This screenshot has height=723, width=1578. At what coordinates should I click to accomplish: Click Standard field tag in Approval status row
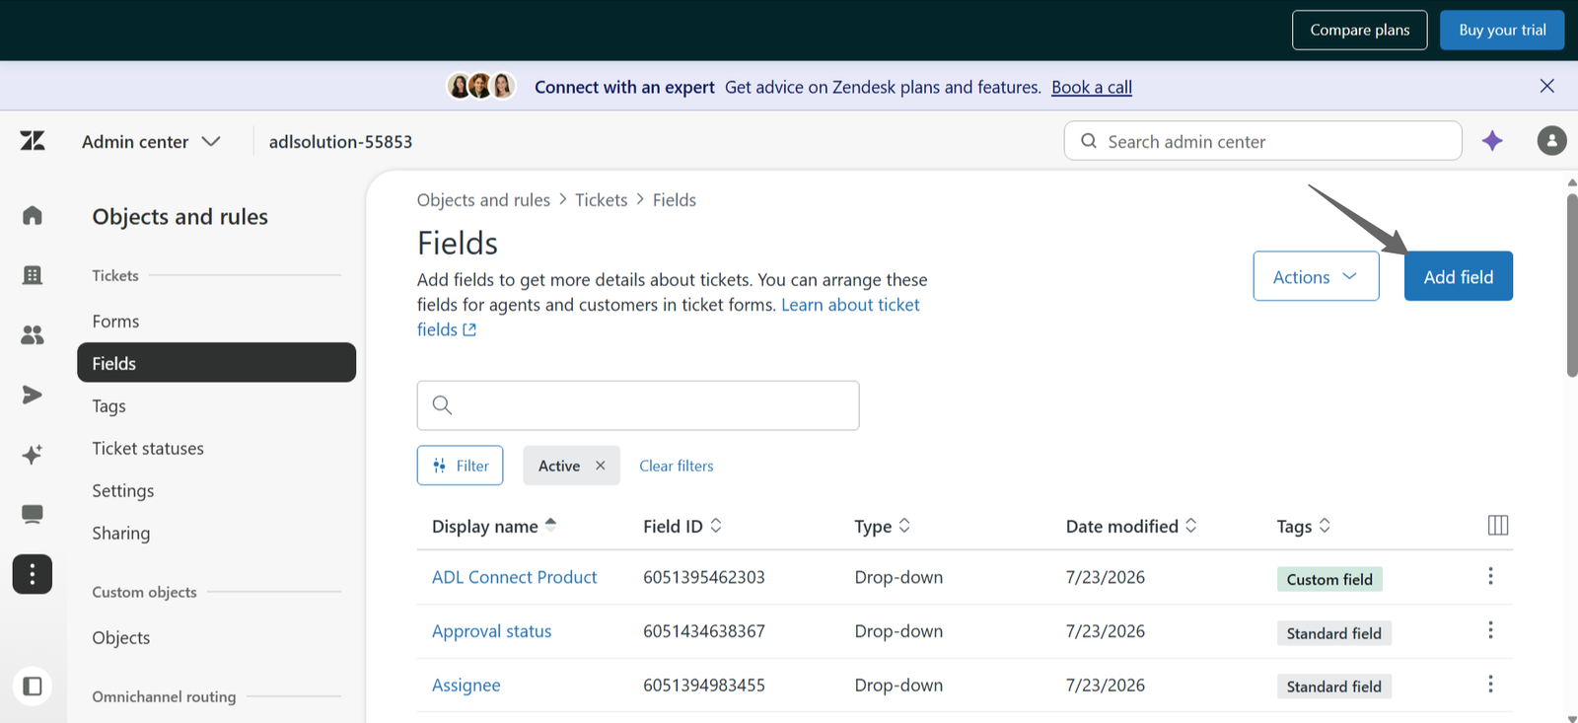click(1333, 633)
